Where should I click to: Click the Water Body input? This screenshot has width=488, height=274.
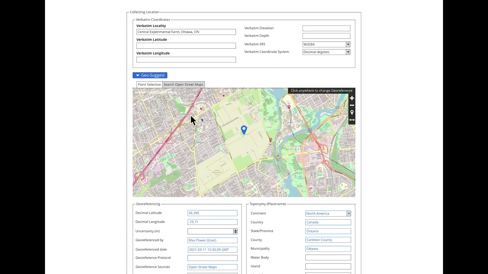point(328,258)
